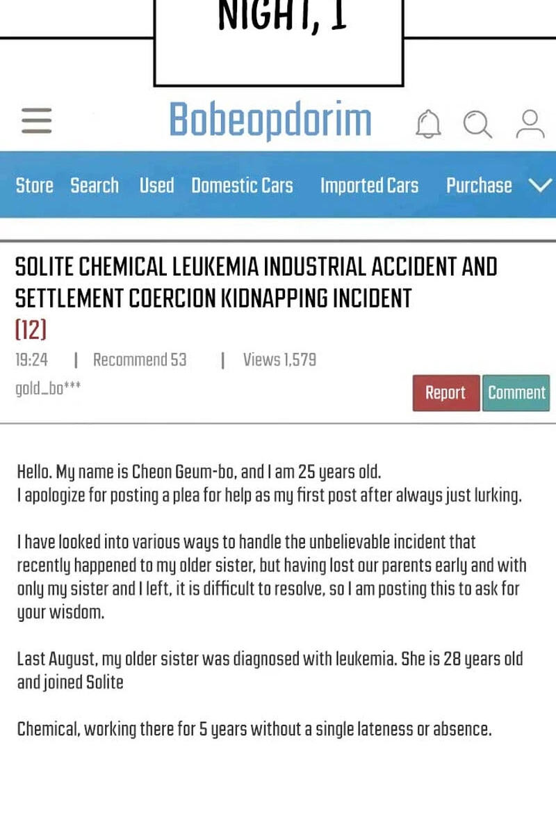Viewport: 556px width, 814px height.
Task: Click the red comment count (12)
Action: 31,329
